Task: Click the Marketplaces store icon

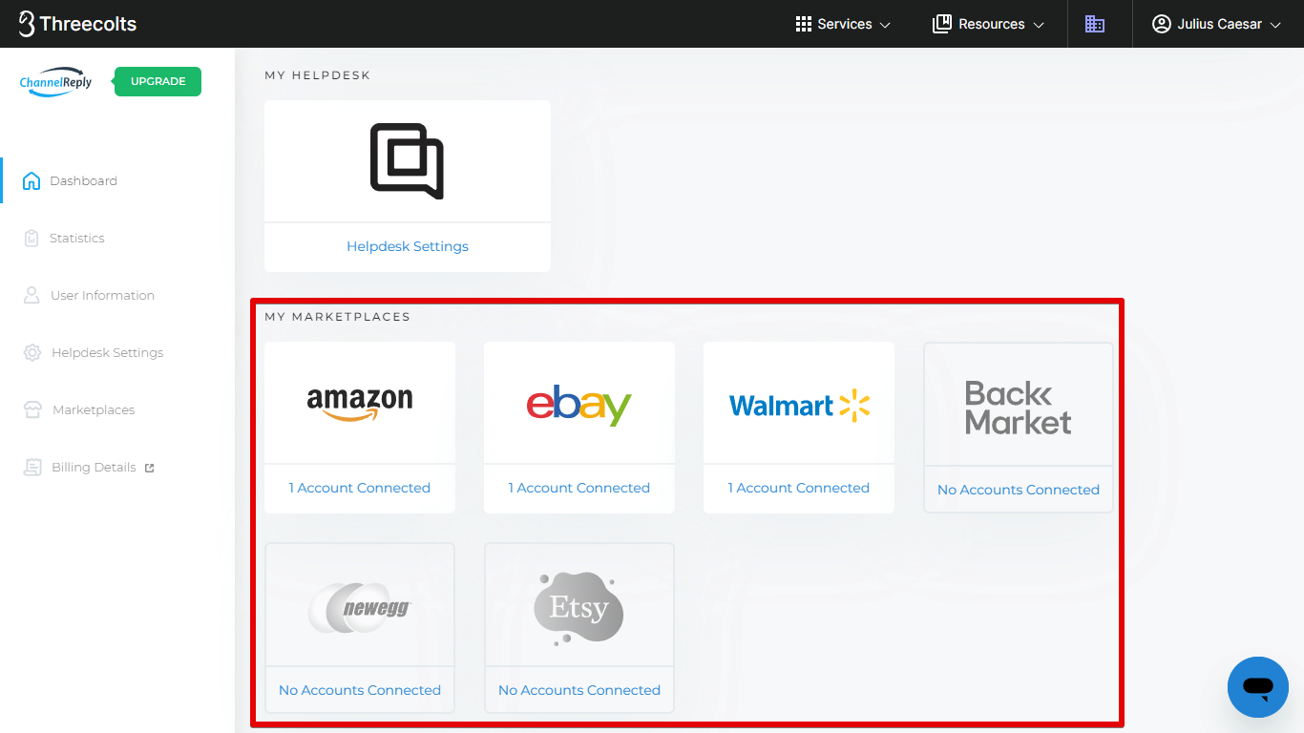Action: [32, 409]
